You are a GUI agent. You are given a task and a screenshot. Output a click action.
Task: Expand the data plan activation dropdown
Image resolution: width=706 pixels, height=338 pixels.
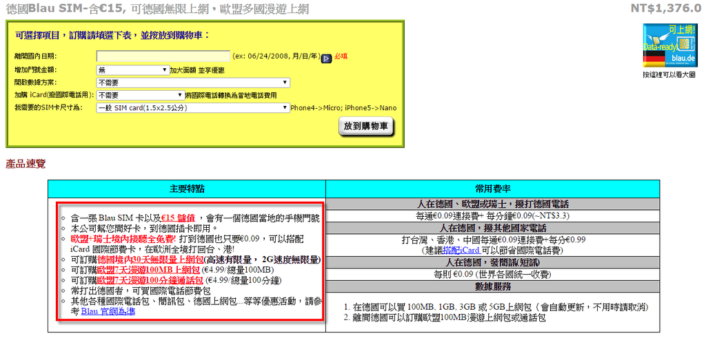tap(193, 83)
